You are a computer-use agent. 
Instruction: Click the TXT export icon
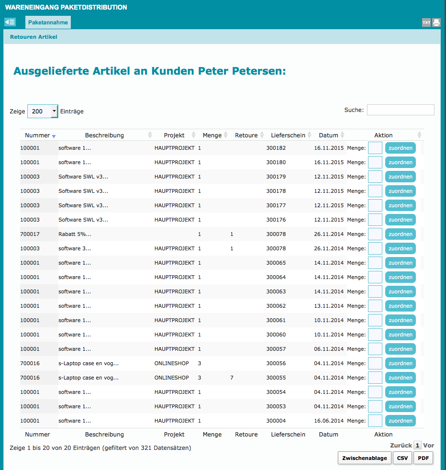coord(426,22)
